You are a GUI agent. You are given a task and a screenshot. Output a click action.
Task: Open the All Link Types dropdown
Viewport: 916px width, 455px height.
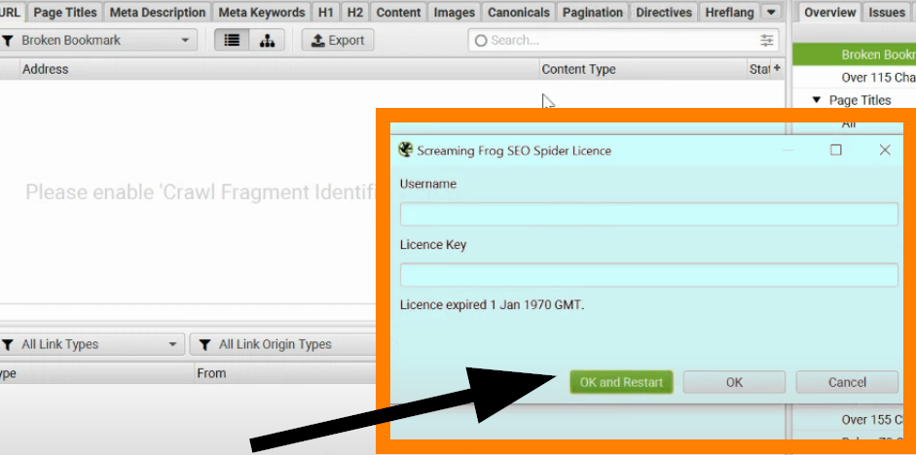[x=92, y=344]
